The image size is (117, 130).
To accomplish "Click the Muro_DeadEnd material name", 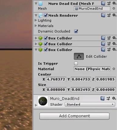I will pos(65,98).
